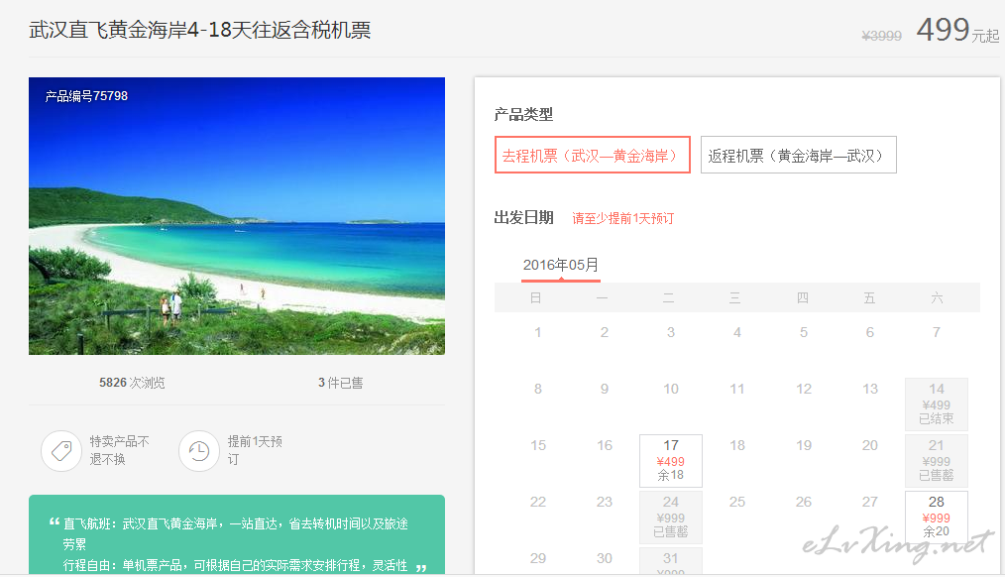Image resolution: width=1005 pixels, height=577 pixels.
Task: Click the product number 产品编号75798 label
Action: (86, 96)
